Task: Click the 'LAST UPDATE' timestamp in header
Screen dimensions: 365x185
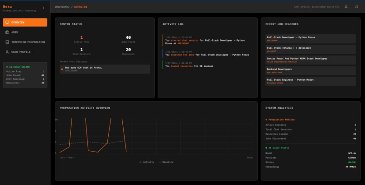Action: coord(317,7)
